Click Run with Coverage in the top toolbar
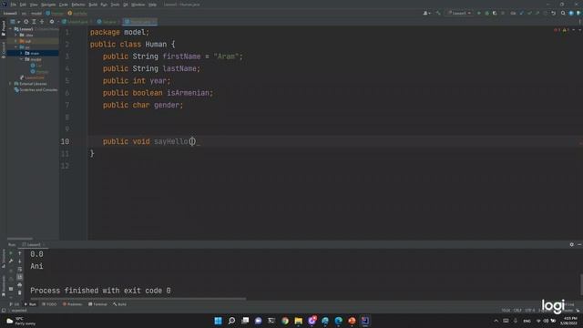 495,13
